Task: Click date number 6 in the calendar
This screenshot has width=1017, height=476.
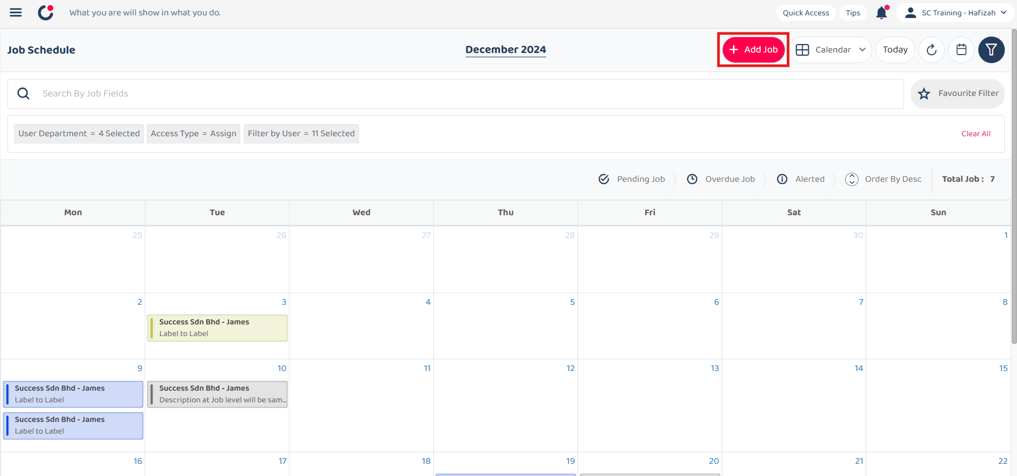Action: point(716,302)
